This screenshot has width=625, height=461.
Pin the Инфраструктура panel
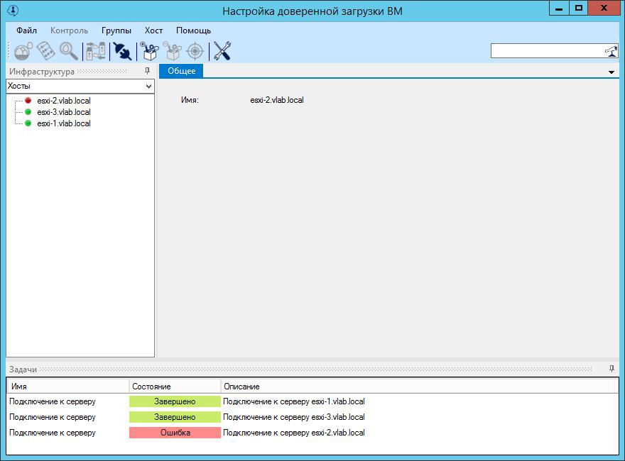pos(148,71)
